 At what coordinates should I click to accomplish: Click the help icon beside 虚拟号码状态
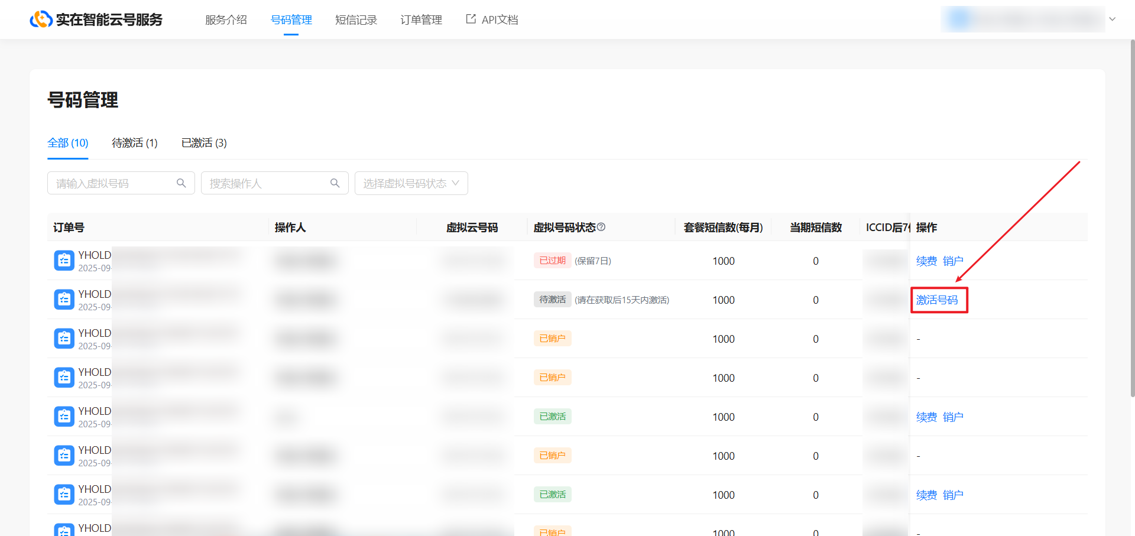pos(601,227)
